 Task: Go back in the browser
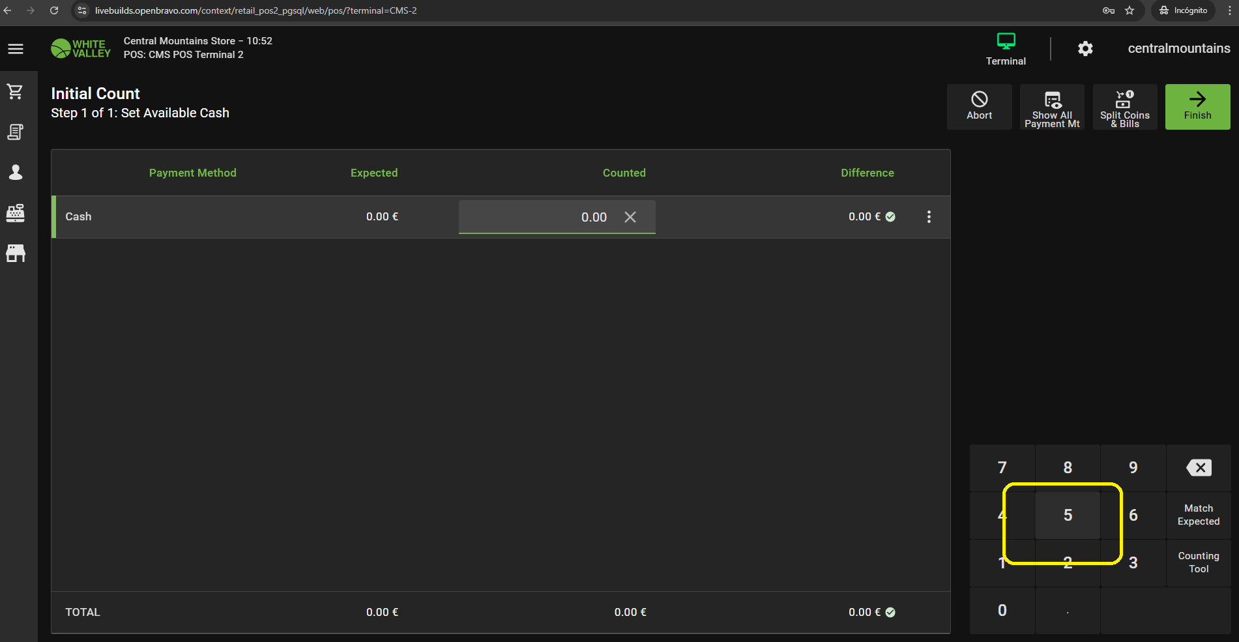tap(8, 10)
